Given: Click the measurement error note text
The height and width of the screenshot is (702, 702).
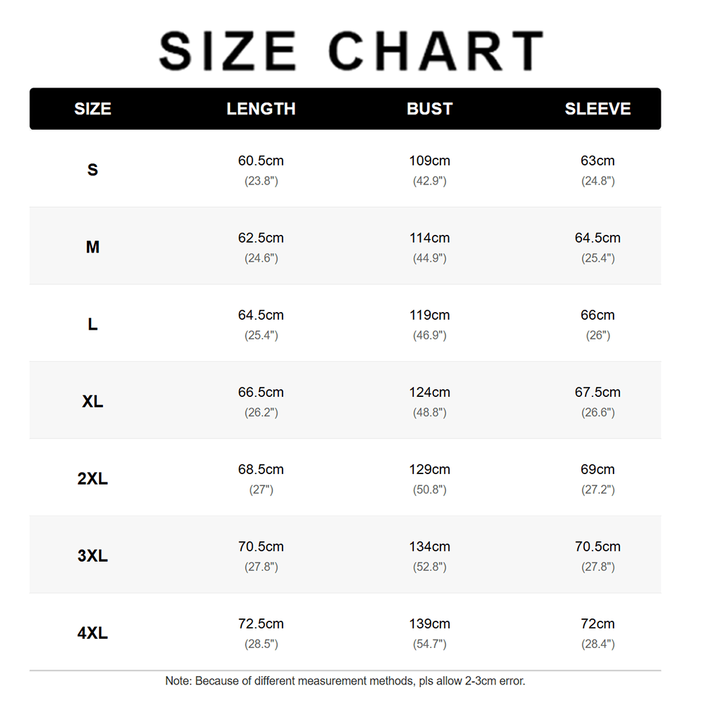Looking at the screenshot, I should pos(345,681).
